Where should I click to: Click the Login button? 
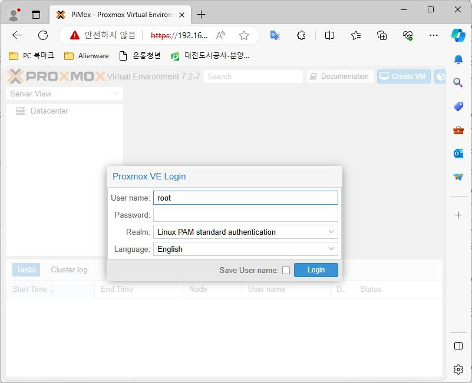[x=316, y=270]
